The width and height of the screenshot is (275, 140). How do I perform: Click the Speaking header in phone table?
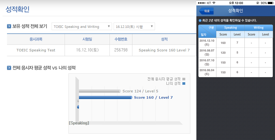(x=230, y=28)
